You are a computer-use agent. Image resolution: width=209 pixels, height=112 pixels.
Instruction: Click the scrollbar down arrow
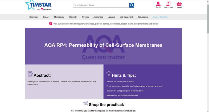point(208,111)
